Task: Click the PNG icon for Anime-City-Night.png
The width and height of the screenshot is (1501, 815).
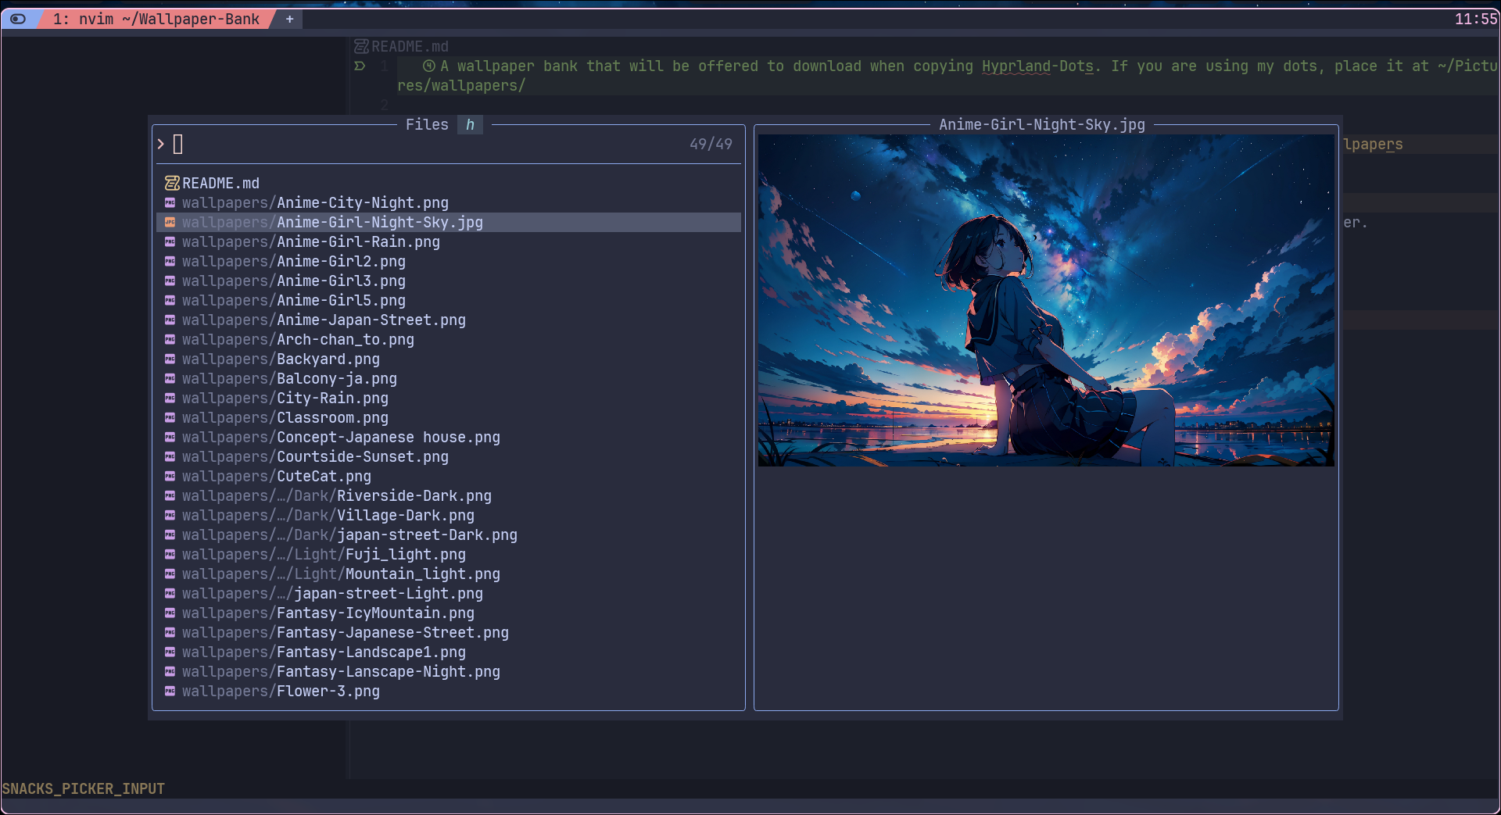Action: [x=170, y=202]
